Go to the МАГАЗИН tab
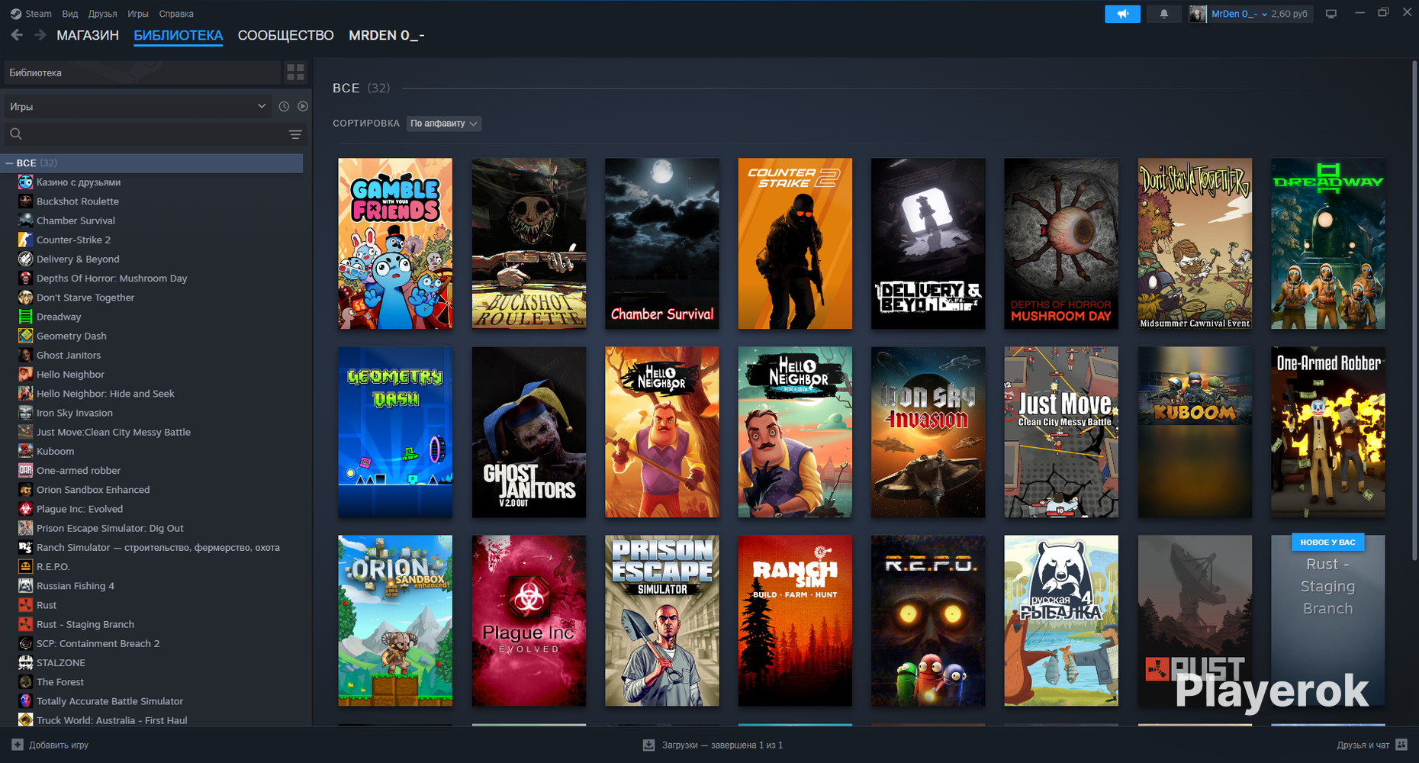The image size is (1419, 763). coord(88,35)
